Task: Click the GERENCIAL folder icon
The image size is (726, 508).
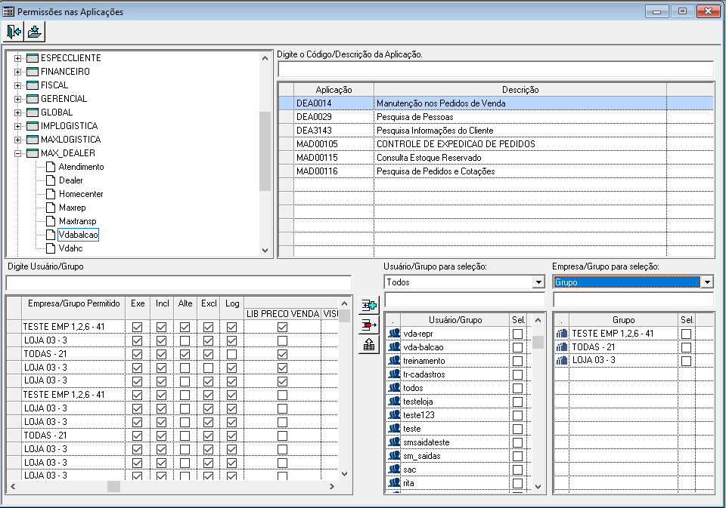Action: (x=33, y=99)
